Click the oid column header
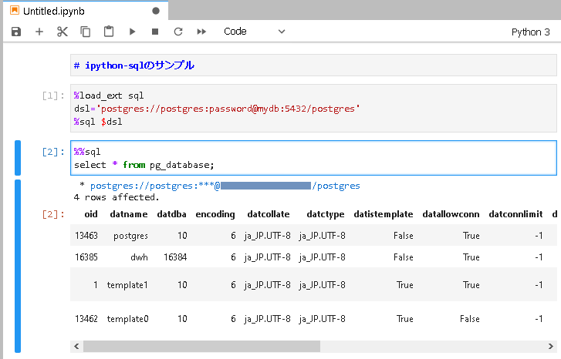 91,214
